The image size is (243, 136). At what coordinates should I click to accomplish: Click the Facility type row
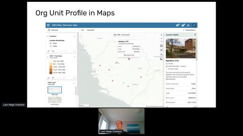click(181, 88)
